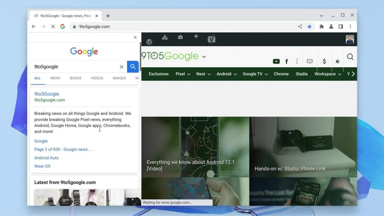The width and height of the screenshot is (384, 216).
Task: Open the site search magnifier icon
Action: tap(350, 57)
